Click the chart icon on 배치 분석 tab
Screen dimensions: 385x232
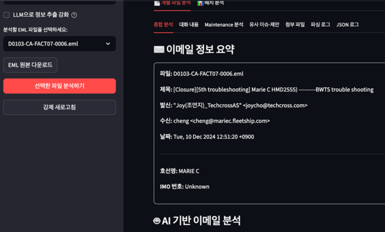(x=200, y=3)
